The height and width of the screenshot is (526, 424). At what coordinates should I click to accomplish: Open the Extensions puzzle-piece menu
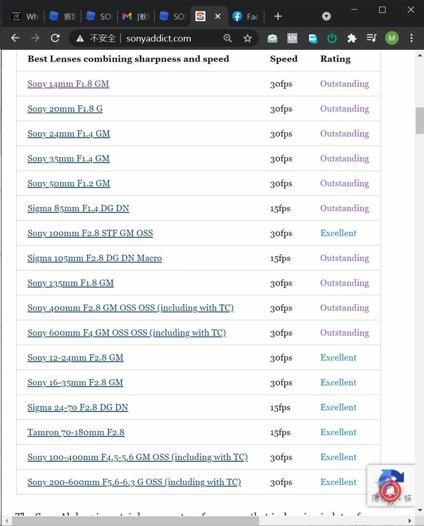[352, 38]
